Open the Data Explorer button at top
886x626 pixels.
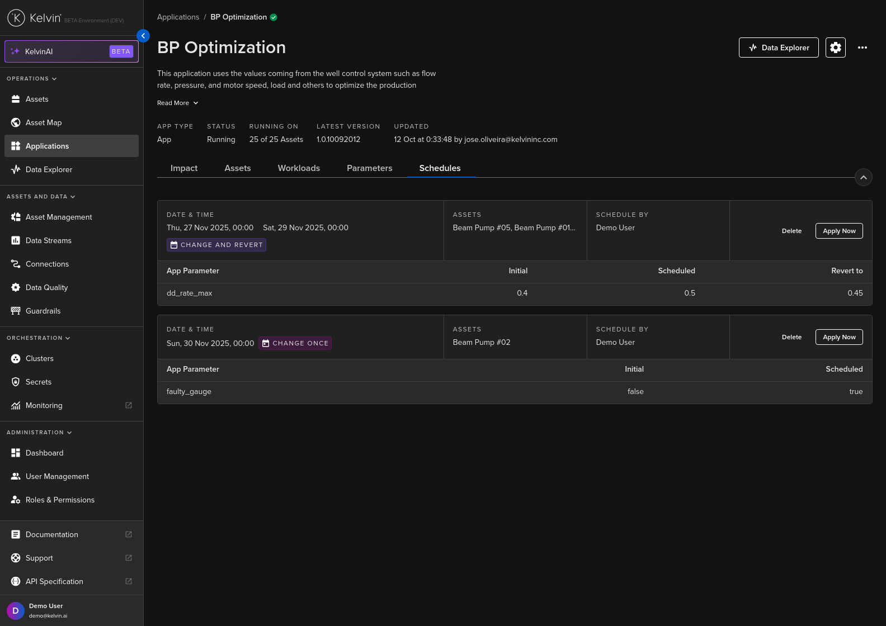click(778, 48)
